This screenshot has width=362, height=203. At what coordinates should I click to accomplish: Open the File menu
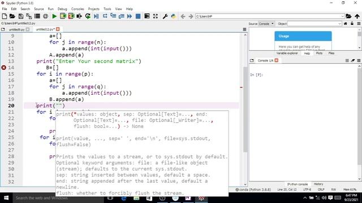point(5,9)
